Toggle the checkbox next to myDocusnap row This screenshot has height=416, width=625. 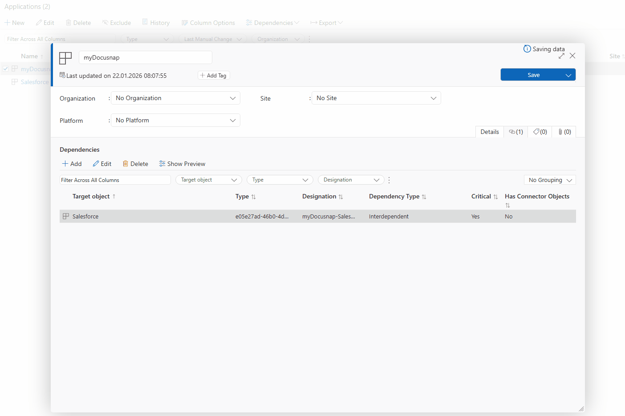tap(5, 69)
